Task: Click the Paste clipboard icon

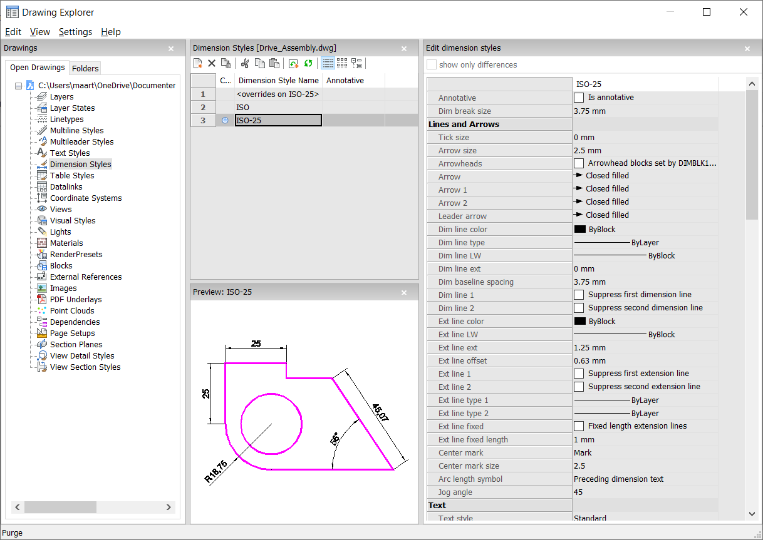Action: (274, 63)
